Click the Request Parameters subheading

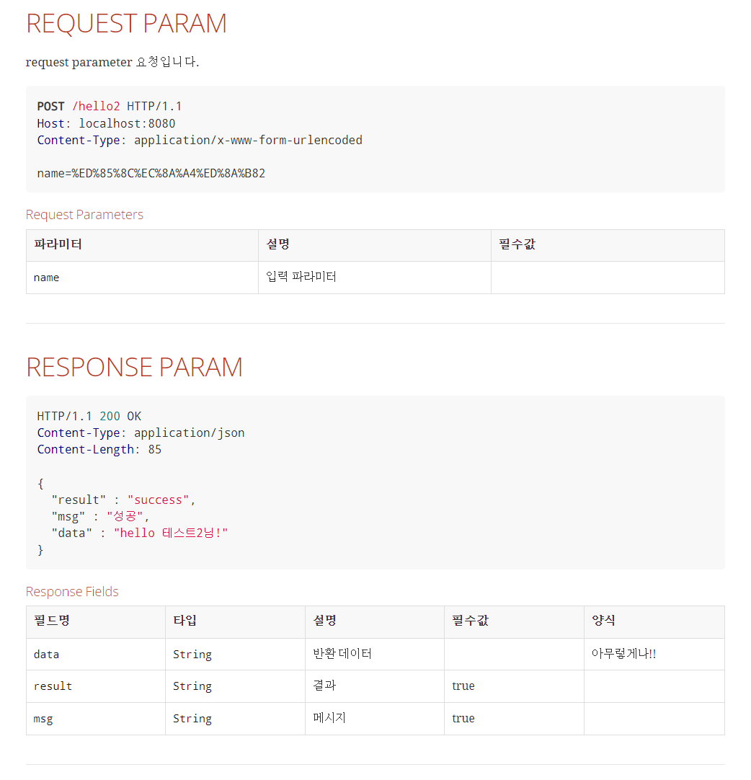84,214
